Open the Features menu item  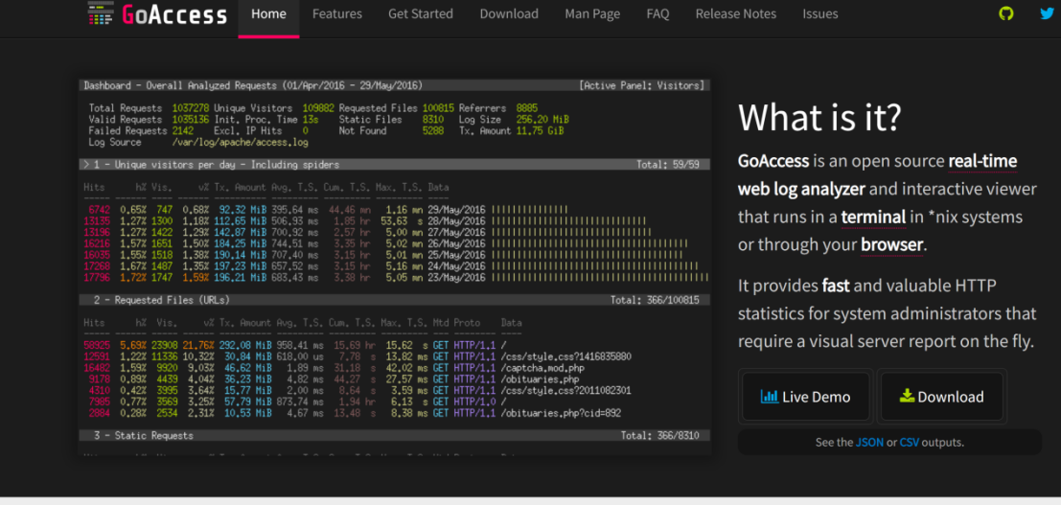(x=337, y=13)
